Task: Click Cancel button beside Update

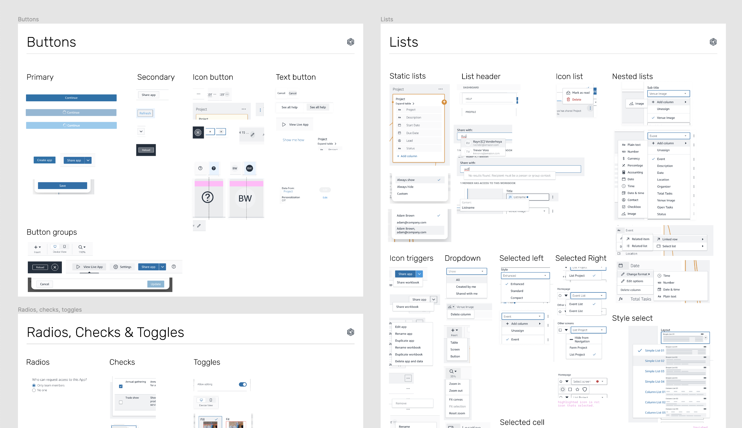Action: click(x=45, y=284)
